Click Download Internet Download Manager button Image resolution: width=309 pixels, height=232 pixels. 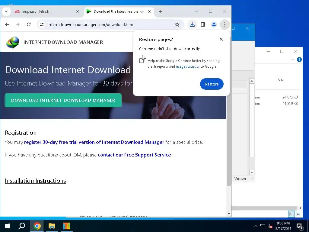point(63,100)
